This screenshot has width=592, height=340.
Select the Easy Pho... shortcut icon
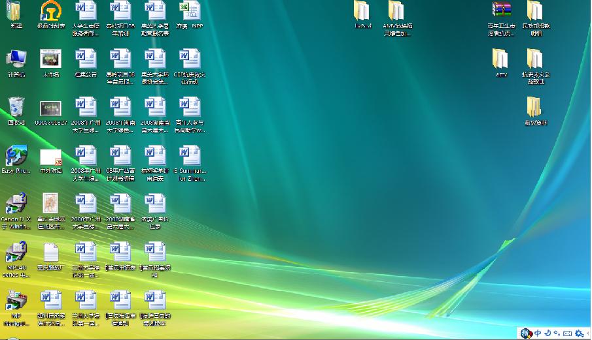16,155
